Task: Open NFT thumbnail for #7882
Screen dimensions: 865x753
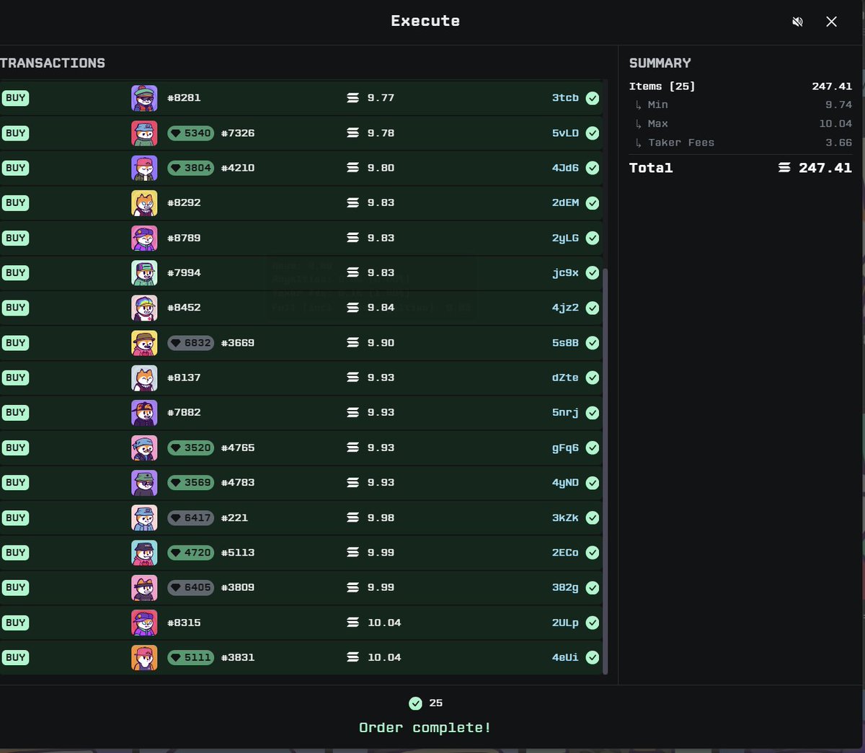Action: click(x=144, y=413)
